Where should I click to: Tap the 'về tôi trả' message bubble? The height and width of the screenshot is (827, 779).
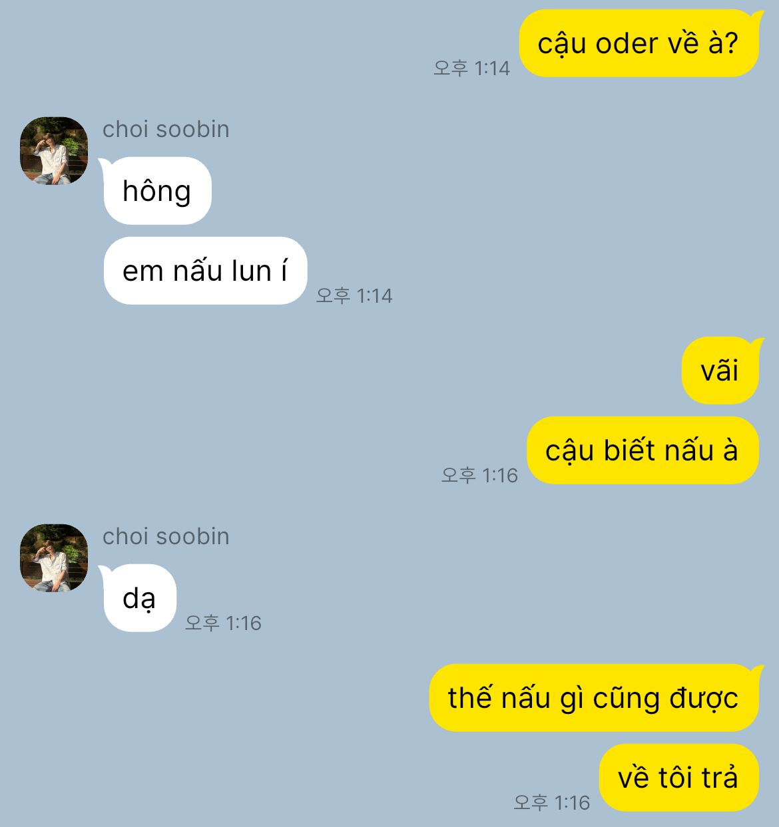pos(678,778)
